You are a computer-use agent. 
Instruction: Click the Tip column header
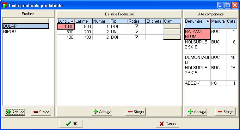click(119, 21)
